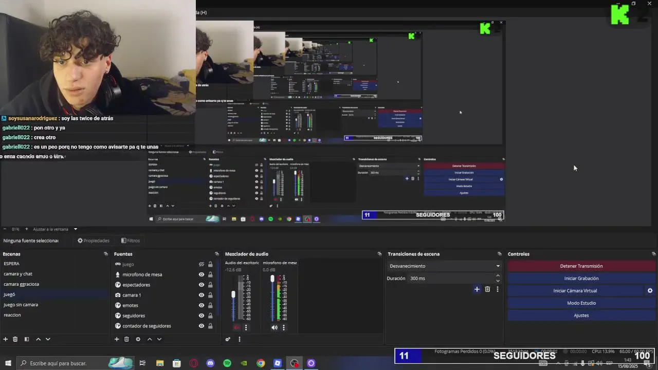Open advanced audio properties gears icon
This screenshot has height=370, width=658.
click(228, 339)
